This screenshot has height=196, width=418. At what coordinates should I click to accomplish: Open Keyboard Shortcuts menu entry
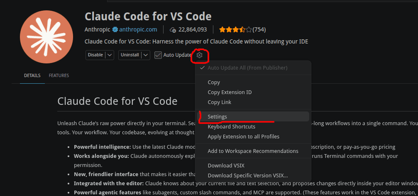(253, 126)
